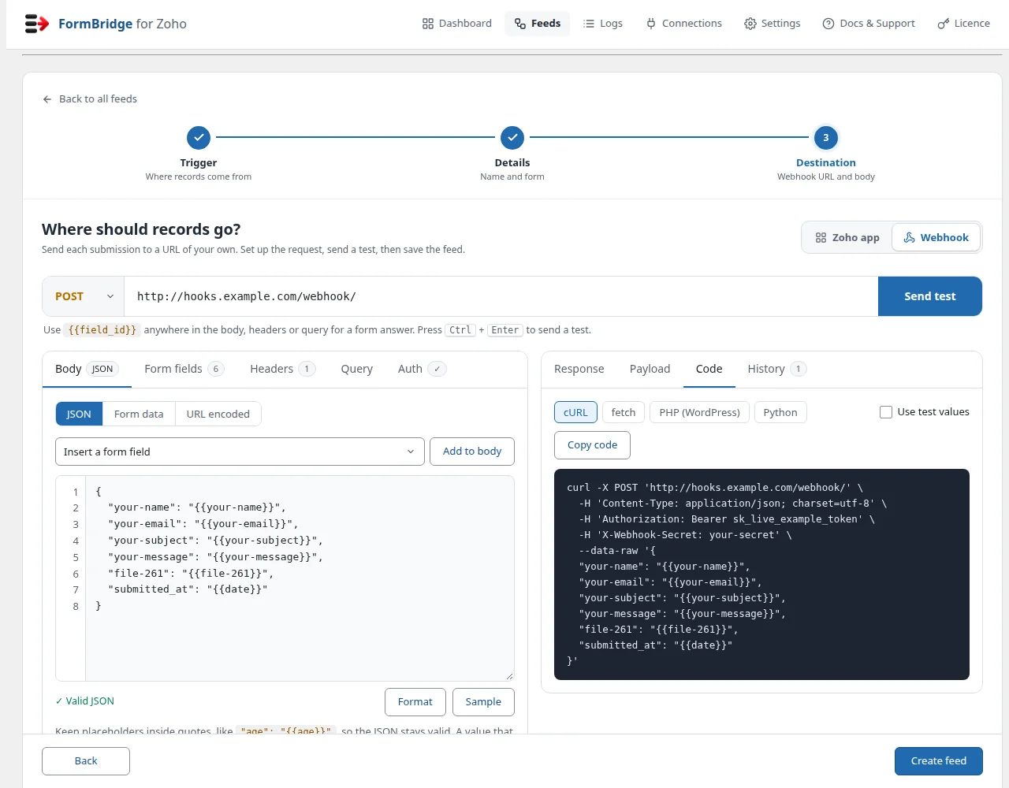Open the Dashboard page
This screenshot has height=788, width=1009.
457,24
